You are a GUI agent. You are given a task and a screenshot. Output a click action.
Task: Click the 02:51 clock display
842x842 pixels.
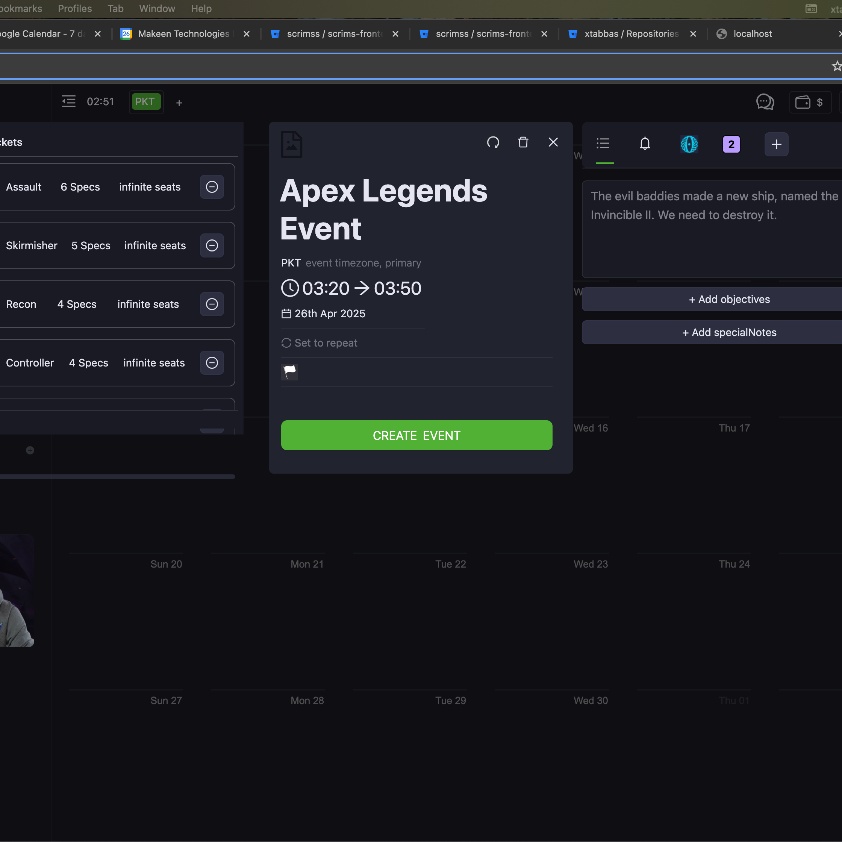(x=100, y=101)
